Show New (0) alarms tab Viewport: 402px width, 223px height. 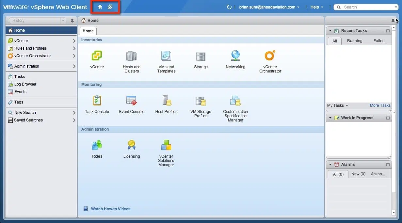coord(358,174)
